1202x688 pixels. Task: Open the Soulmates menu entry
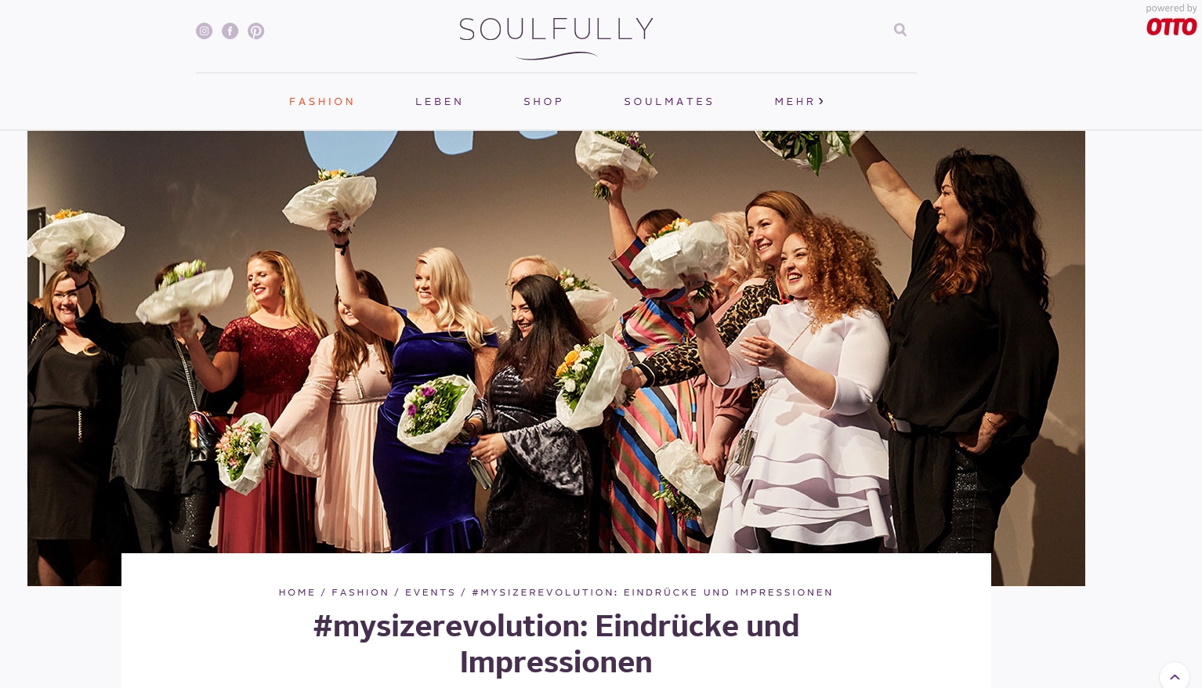(669, 102)
